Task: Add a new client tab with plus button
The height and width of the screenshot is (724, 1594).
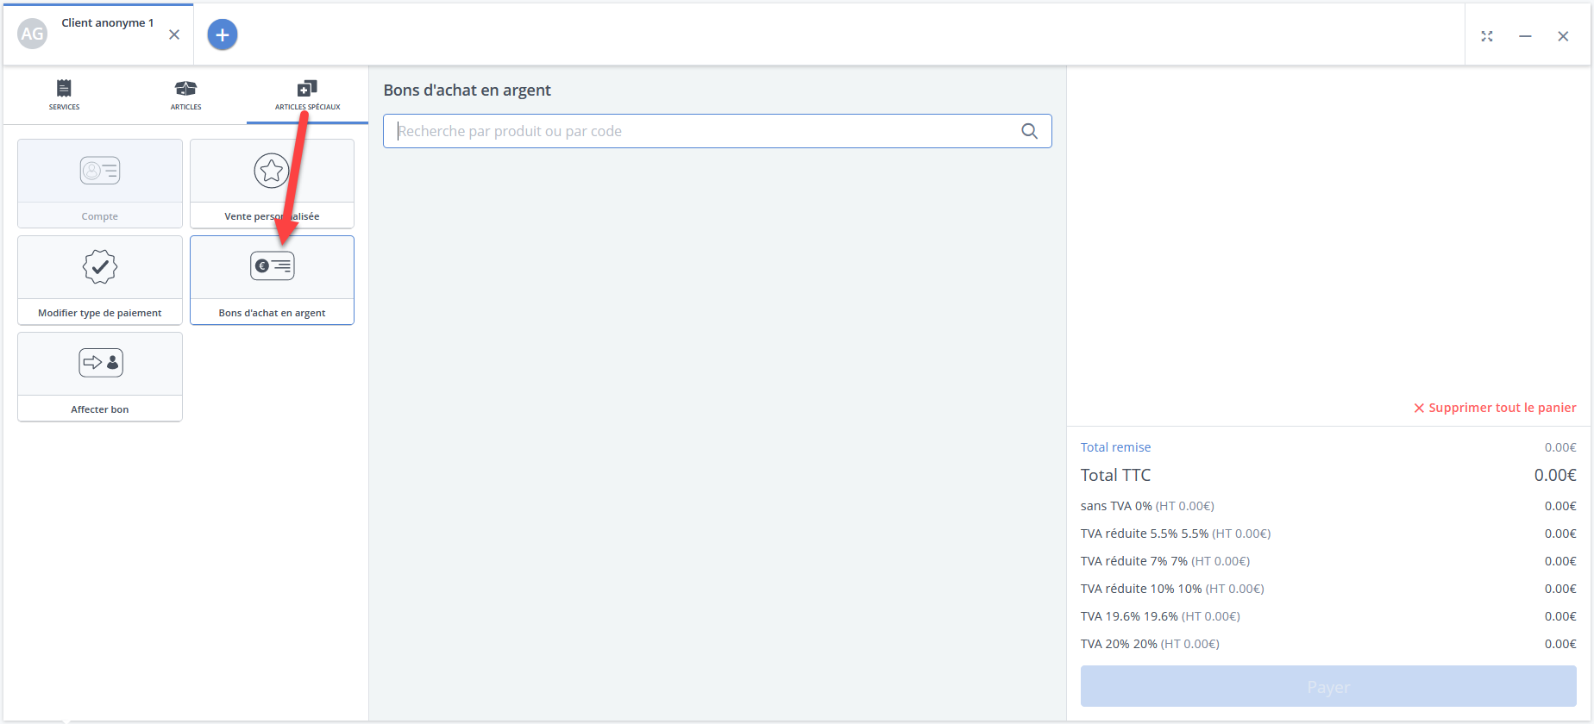Action: pos(223,34)
